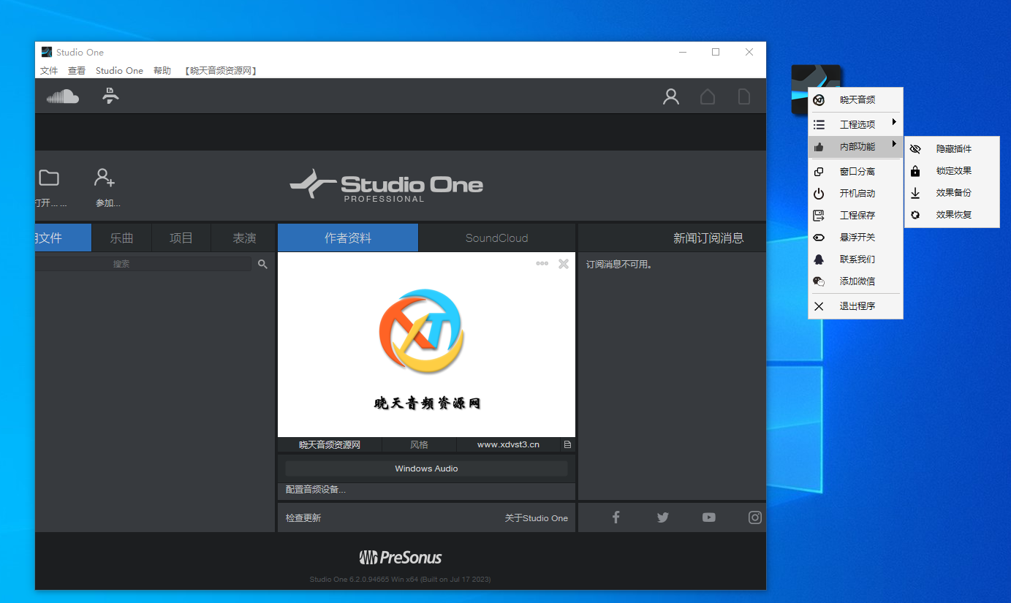Click the search magnifier icon in file list
Viewport: 1011px width, 603px height.
point(262,264)
